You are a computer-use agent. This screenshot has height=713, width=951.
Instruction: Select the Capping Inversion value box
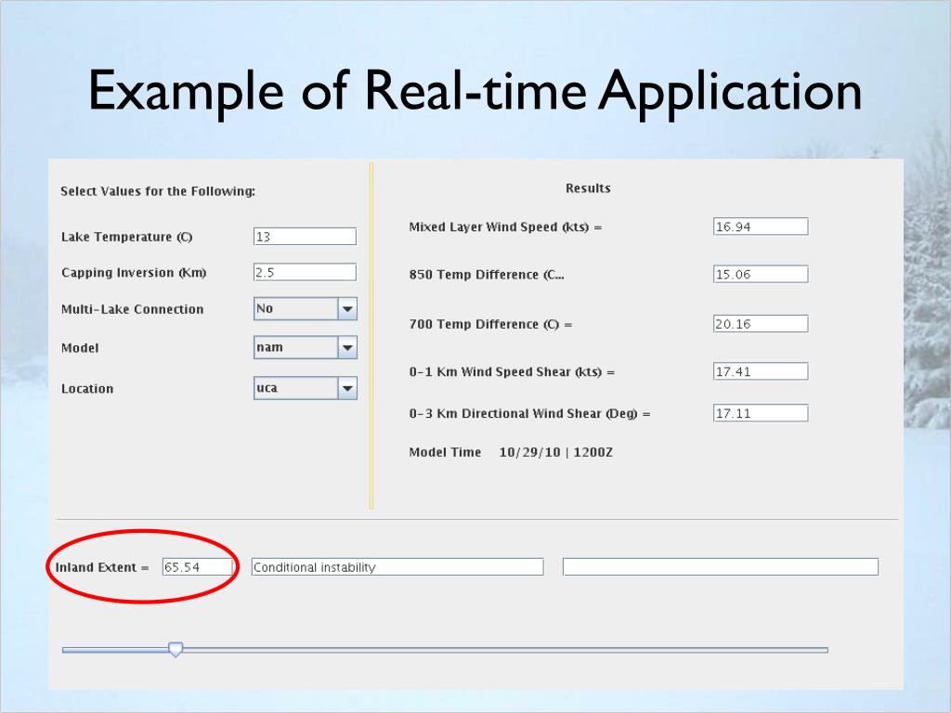click(x=304, y=272)
